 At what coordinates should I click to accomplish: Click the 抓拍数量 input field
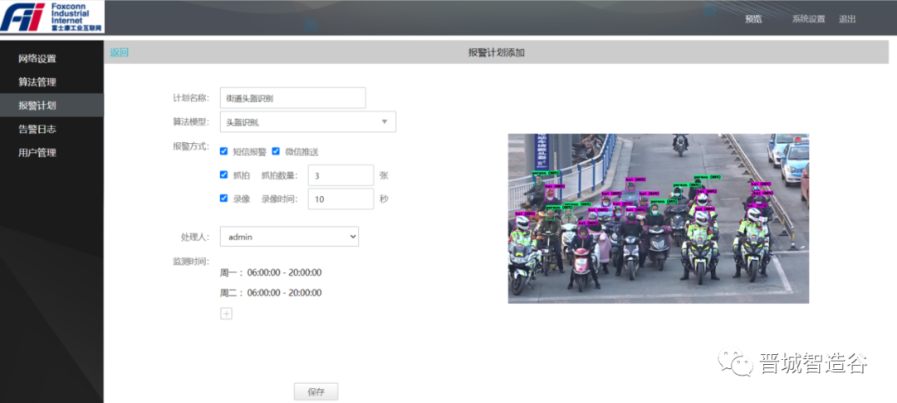click(x=341, y=175)
